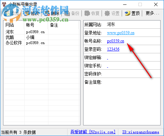Screen dimensions: 164x136
Task: Click 河东 row account pc0359.cn
Action: pyautogui.click(x=35, y=32)
